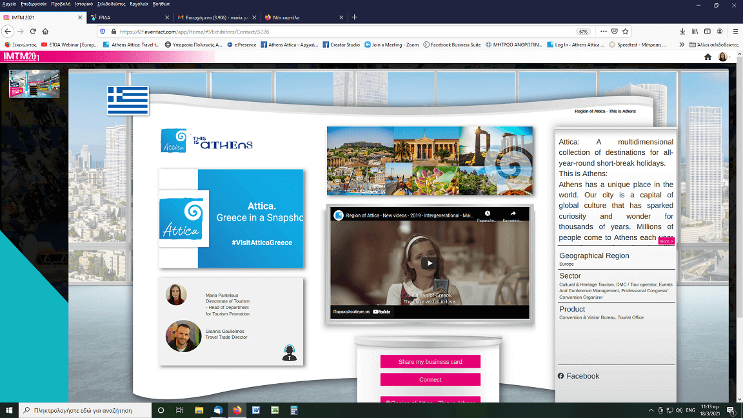Switch to the Νέα καρτέλα tab

303,17
